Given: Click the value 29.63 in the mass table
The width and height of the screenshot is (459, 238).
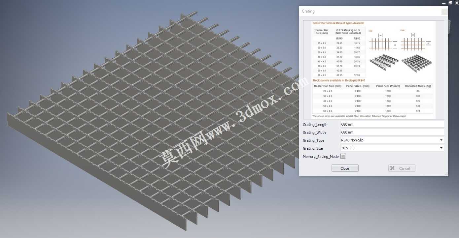Looking at the screenshot, I should tap(339, 43).
